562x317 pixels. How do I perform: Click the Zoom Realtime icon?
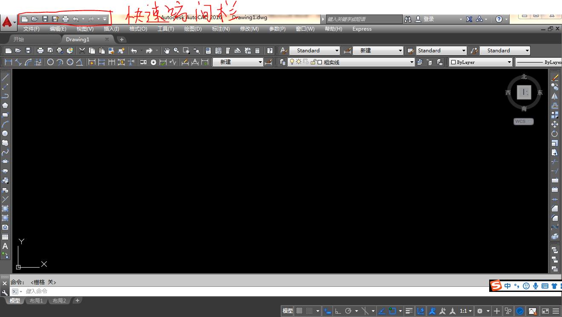point(176,50)
